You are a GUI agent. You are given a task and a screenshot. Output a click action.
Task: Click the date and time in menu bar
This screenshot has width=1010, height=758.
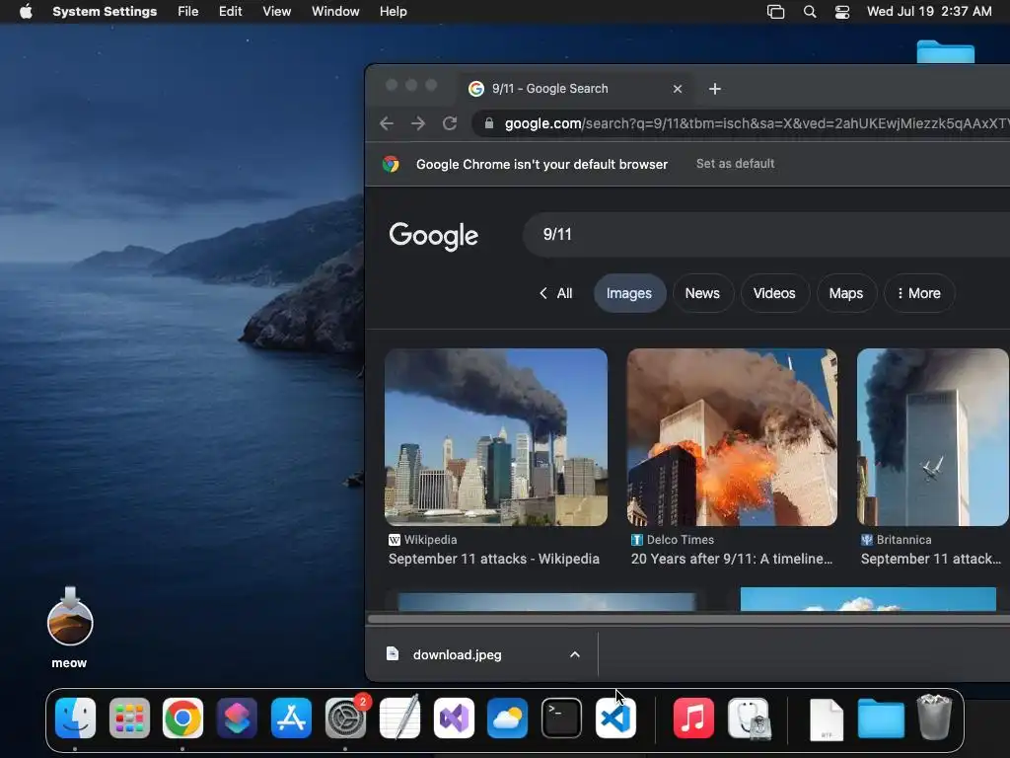pyautogui.click(x=929, y=12)
